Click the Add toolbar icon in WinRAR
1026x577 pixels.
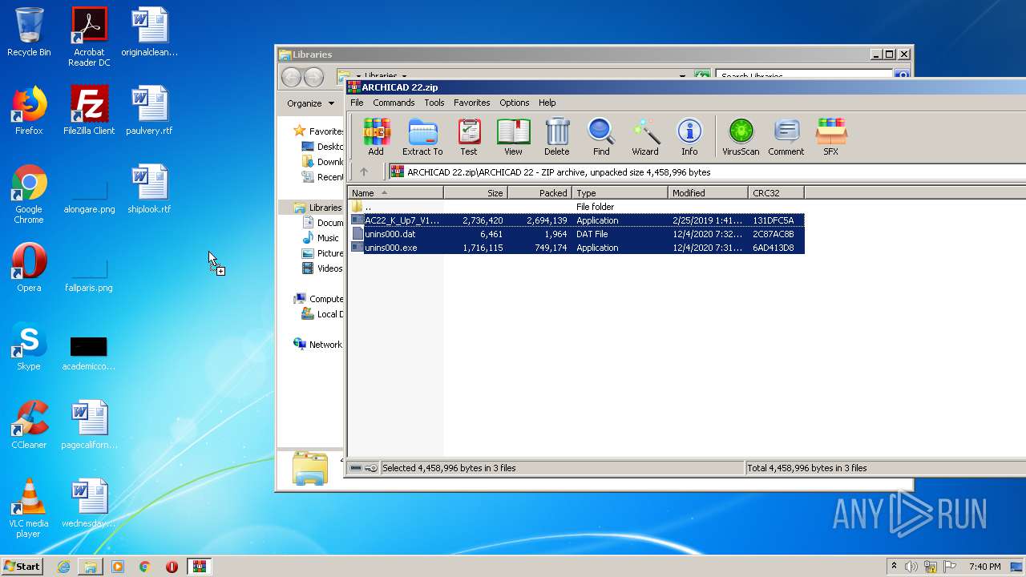(x=375, y=136)
